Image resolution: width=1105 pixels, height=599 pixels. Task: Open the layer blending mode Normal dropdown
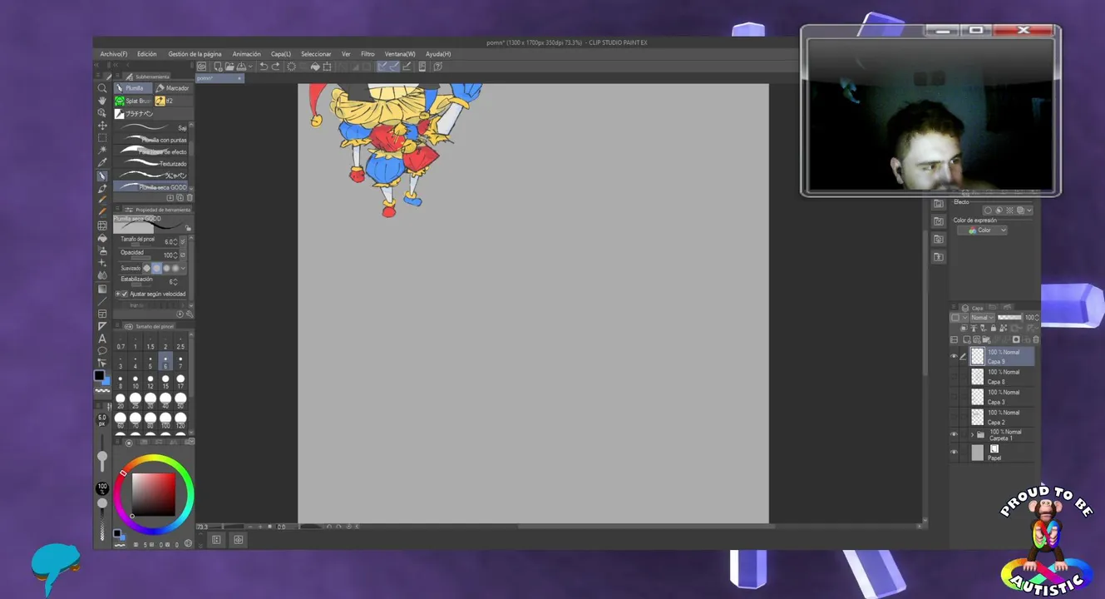(x=982, y=317)
